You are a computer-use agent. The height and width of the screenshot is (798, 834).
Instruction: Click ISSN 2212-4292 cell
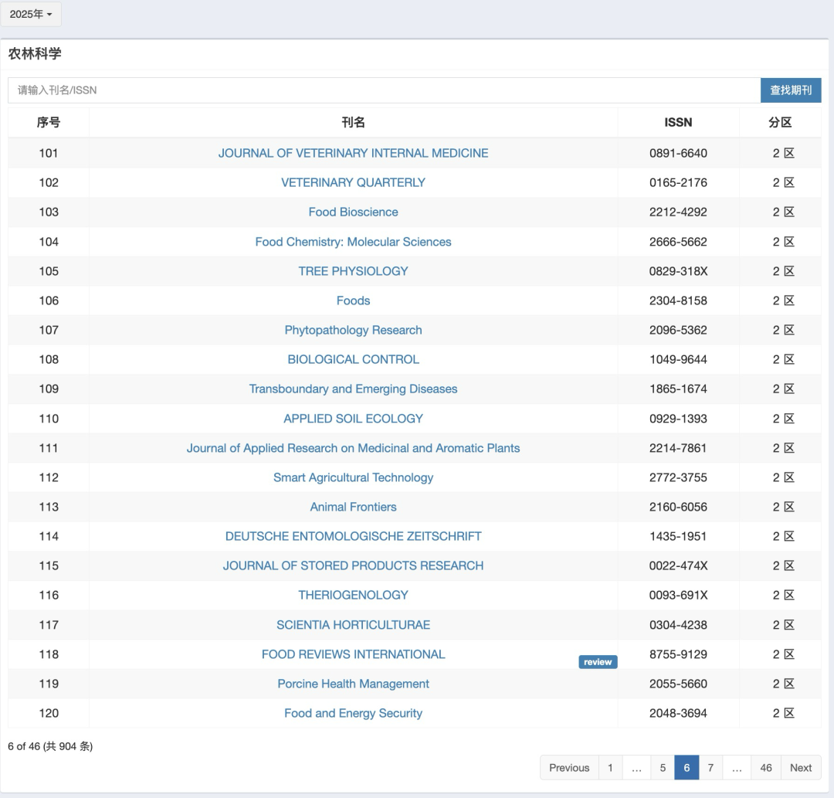point(678,212)
